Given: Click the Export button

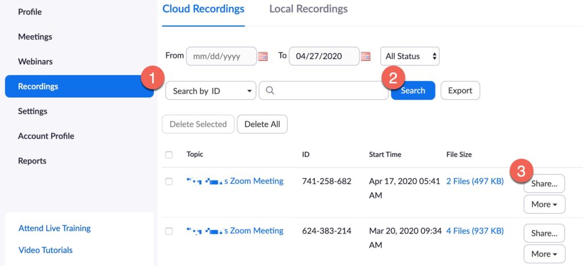Looking at the screenshot, I should click(460, 91).
